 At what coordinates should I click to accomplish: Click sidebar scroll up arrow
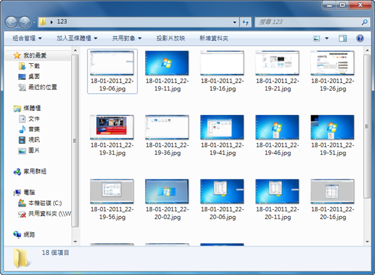[75, 51]
